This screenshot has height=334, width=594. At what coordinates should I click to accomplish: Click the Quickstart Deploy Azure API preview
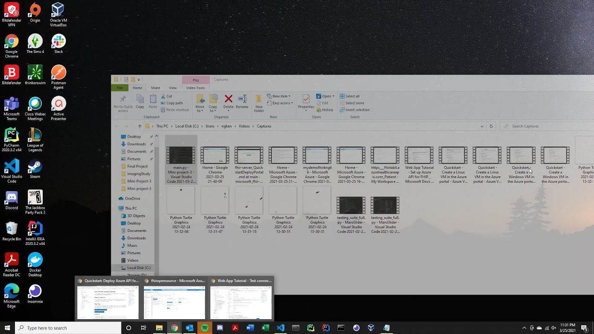[108, 302]
